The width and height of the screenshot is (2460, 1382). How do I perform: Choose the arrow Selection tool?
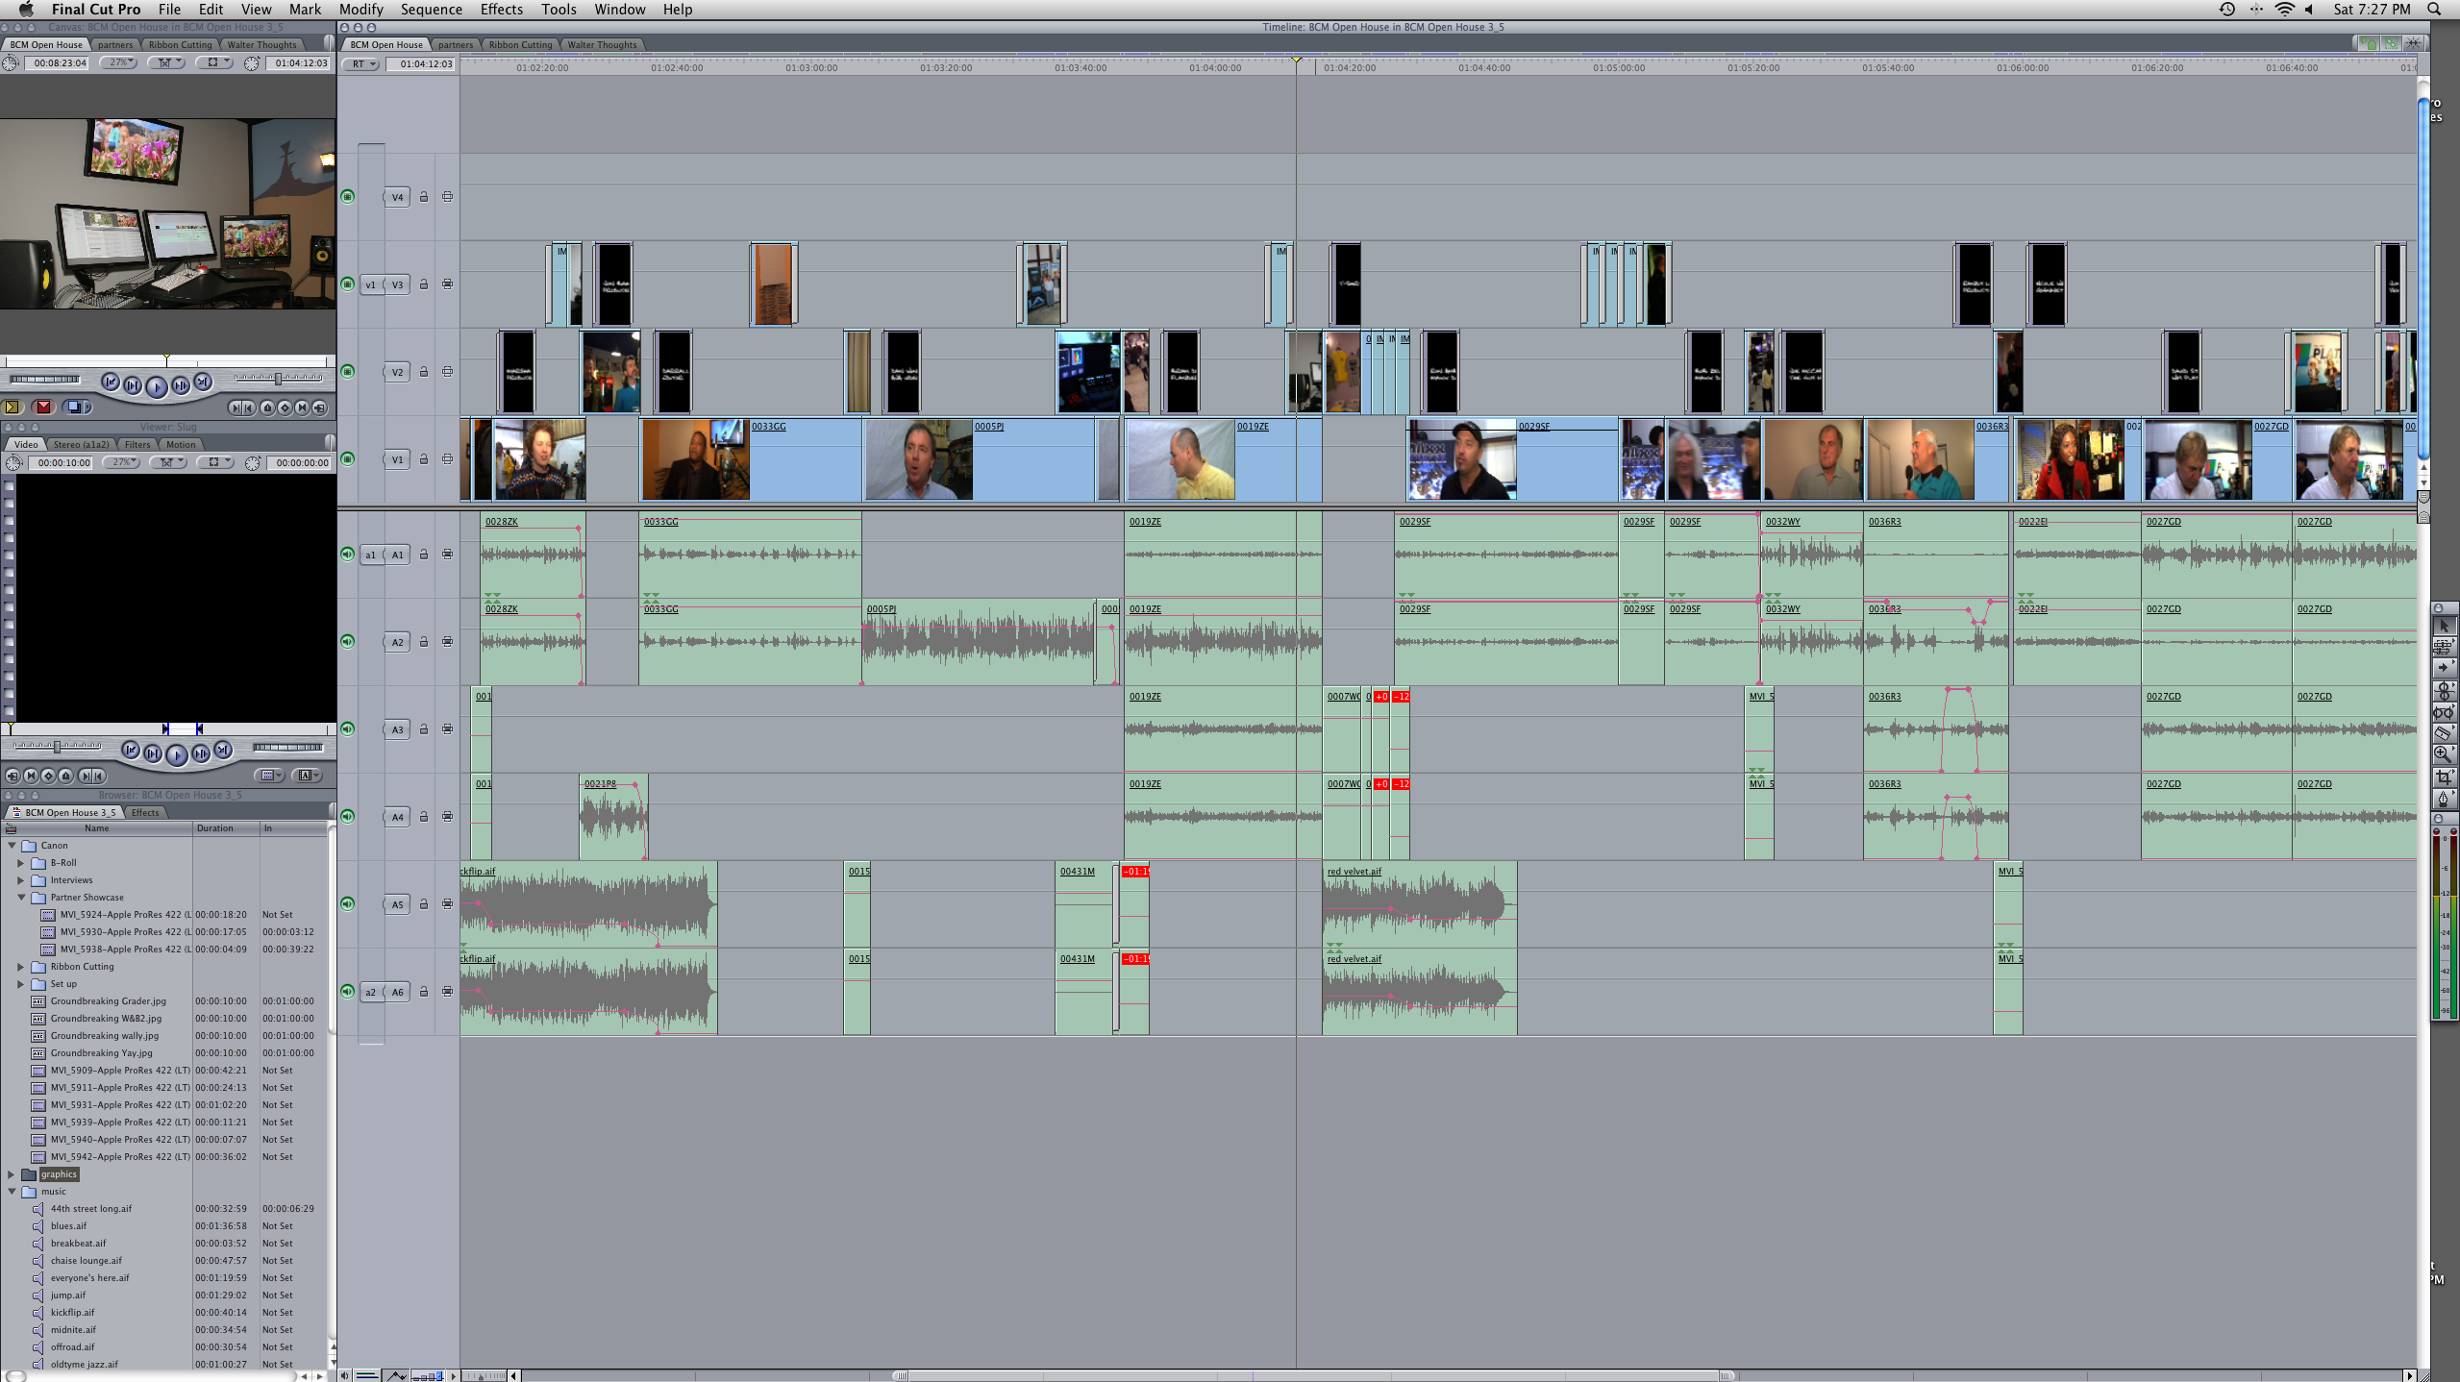click(x=2443, y=626)
